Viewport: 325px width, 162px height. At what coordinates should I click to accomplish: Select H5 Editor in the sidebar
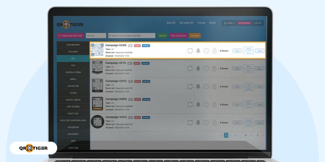point(73,86)
